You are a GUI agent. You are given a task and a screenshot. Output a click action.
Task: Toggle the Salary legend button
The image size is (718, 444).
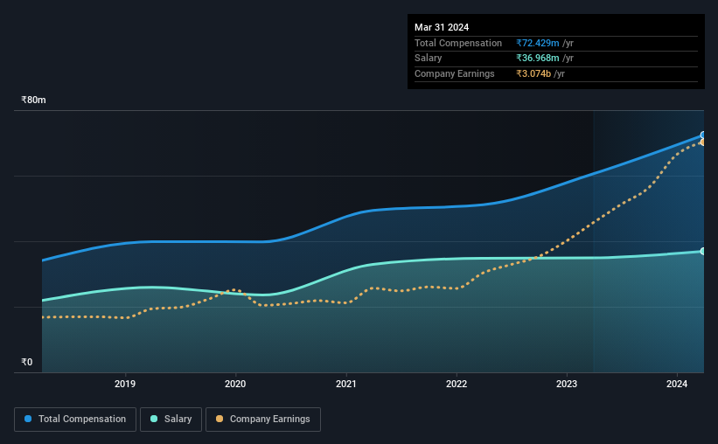coord(171,420)
